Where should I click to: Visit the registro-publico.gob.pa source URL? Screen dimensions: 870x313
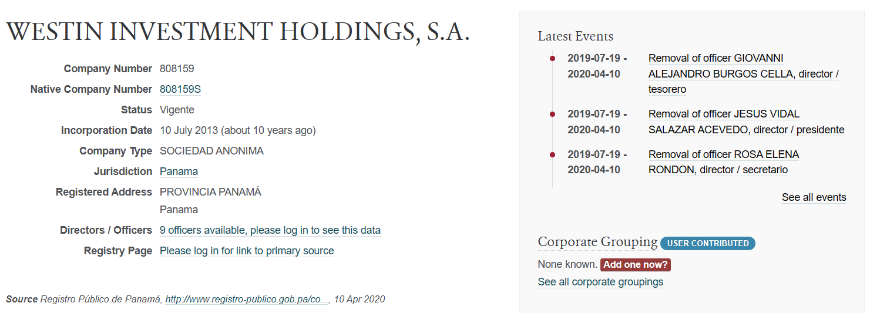pyautogui.click(x=247, y=299)
